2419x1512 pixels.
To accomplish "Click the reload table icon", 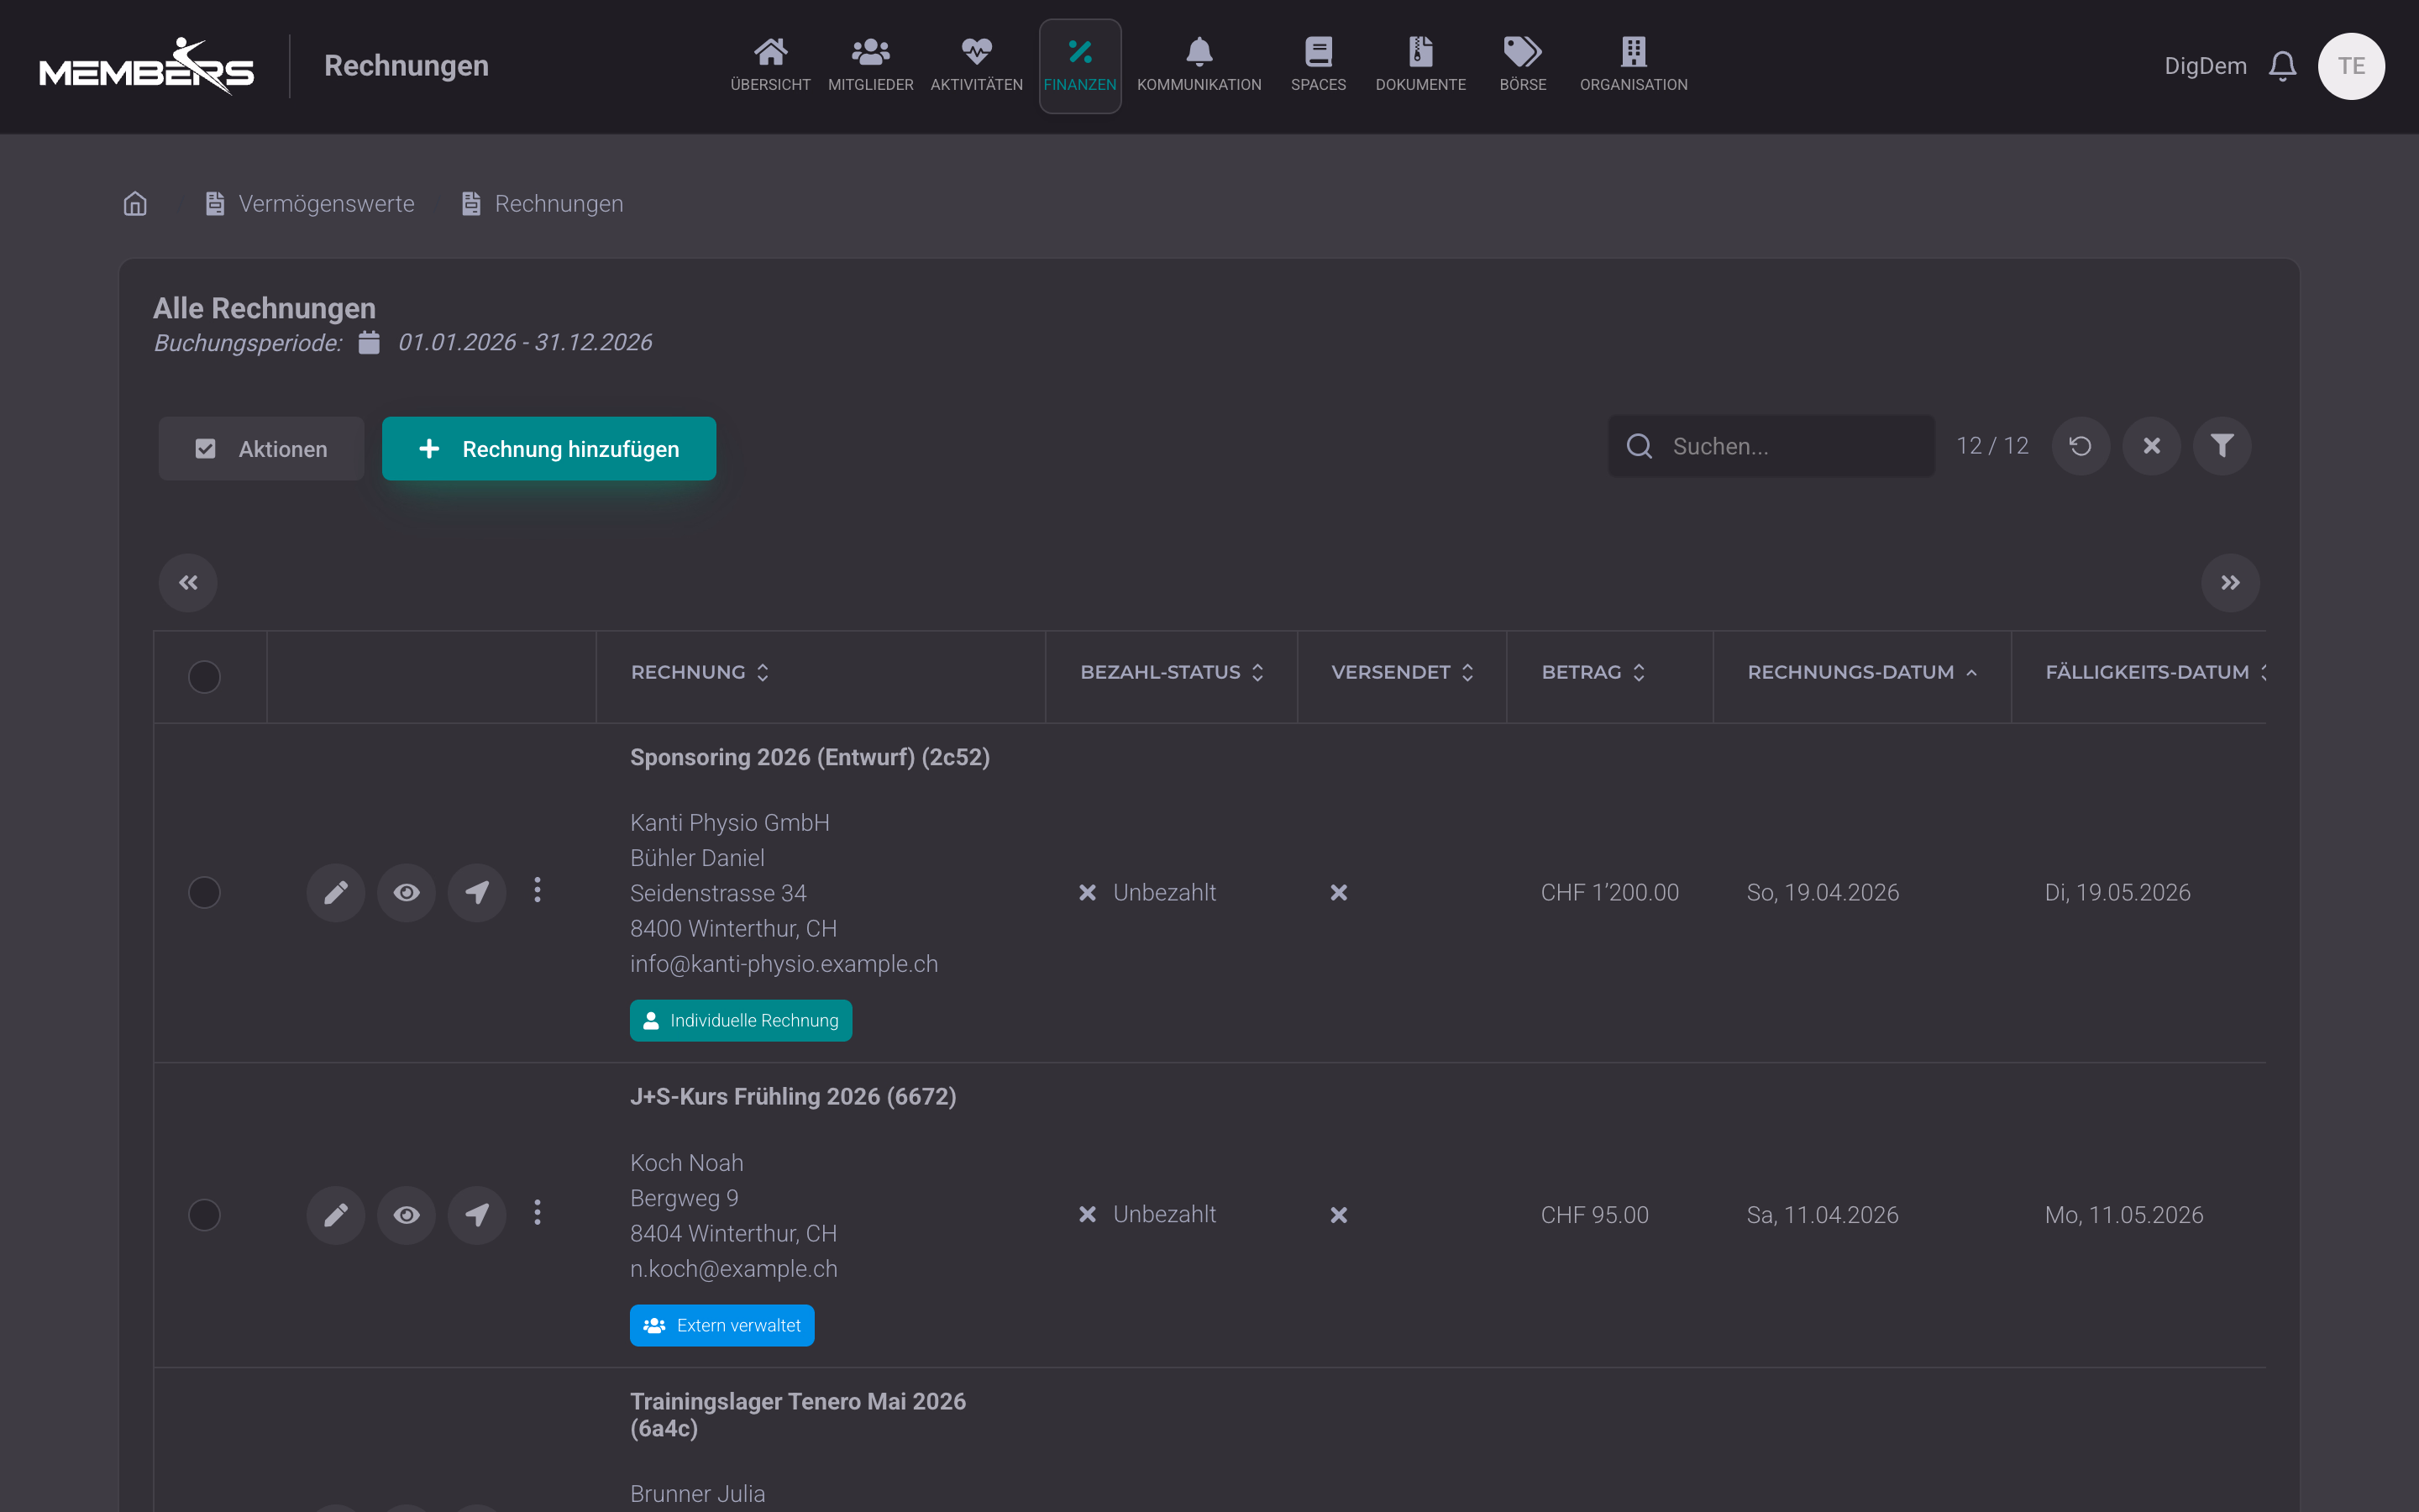I will click(x=2081, y=446).
